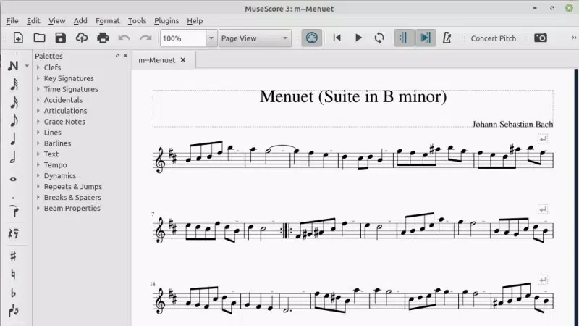Undo the last action

124,38
